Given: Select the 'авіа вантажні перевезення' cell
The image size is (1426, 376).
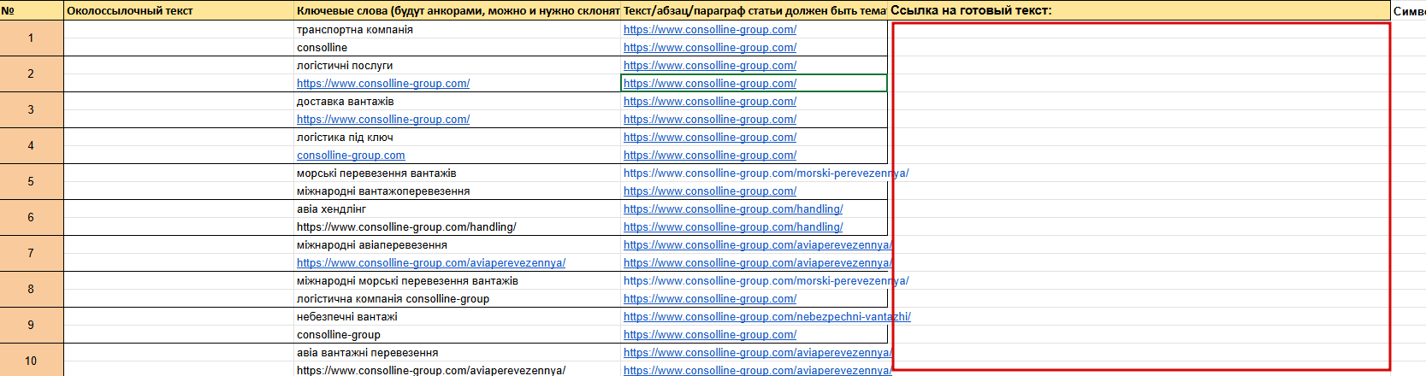Looking at the screenshot, I should point(458,353).
